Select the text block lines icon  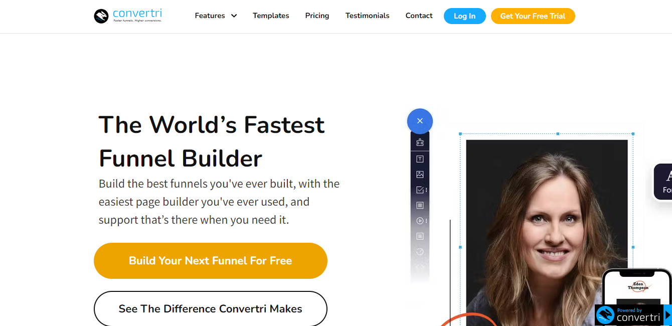[x=420, y=236]
